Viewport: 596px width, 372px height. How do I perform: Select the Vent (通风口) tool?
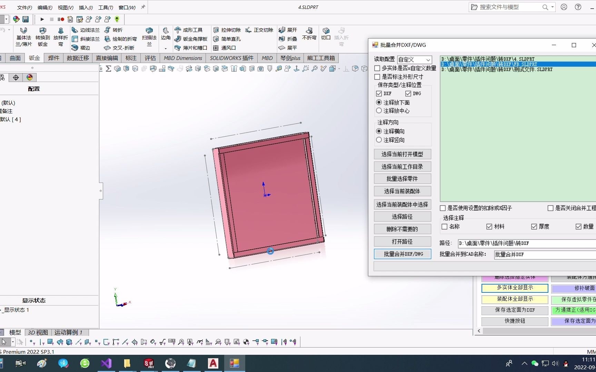[x=225, y=48]
